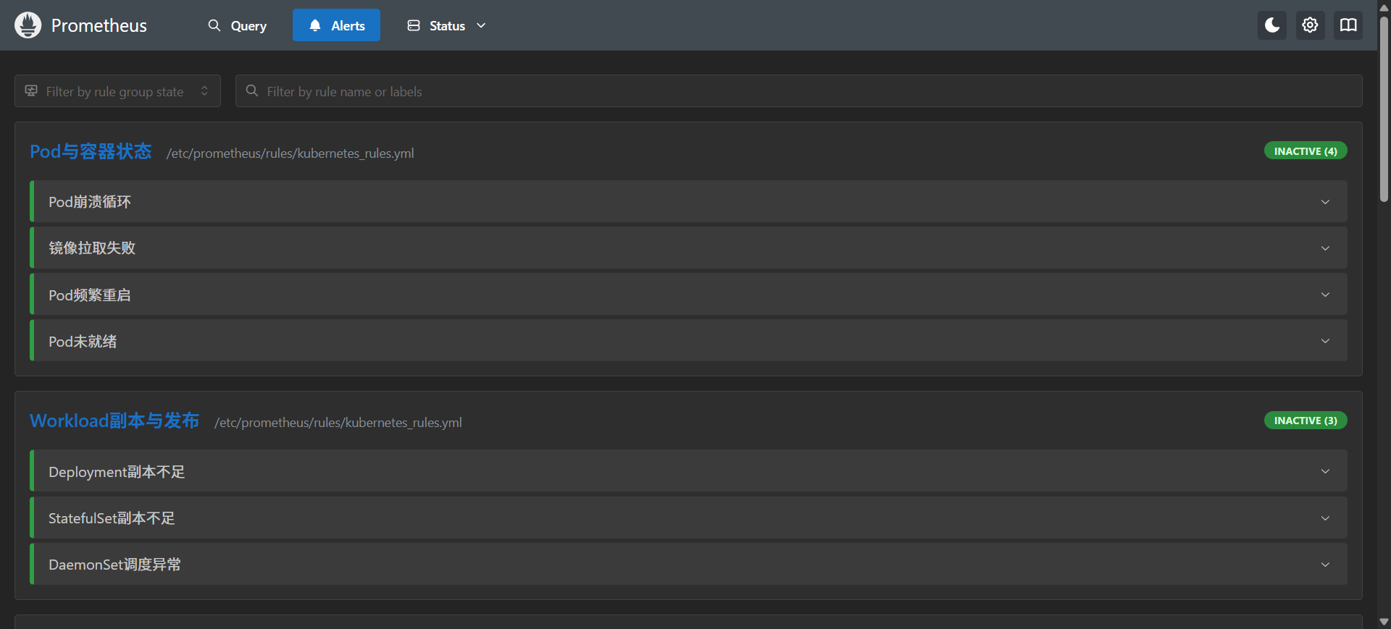Image resolution: width=1391 pixels, height=629 pixels.
Task: Open Filter by rule group state dropdown
Action: 117,91
